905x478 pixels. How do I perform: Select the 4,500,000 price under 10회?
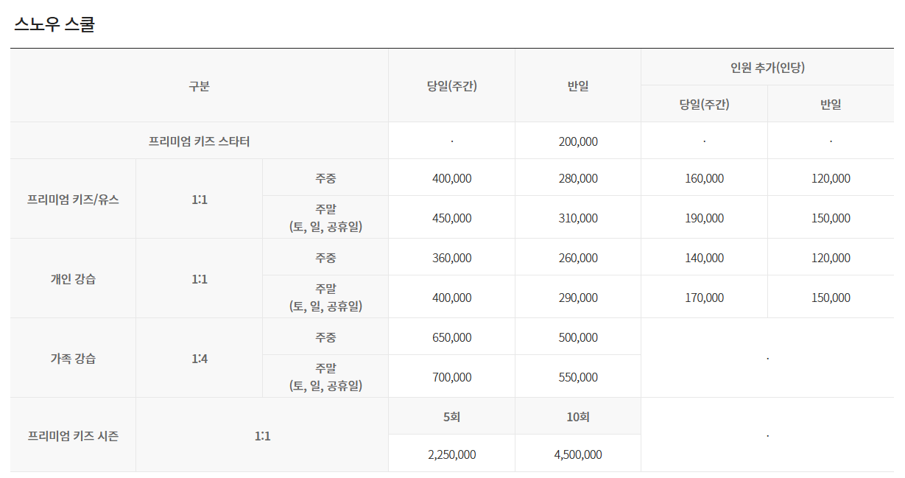[x=577, y=455]
